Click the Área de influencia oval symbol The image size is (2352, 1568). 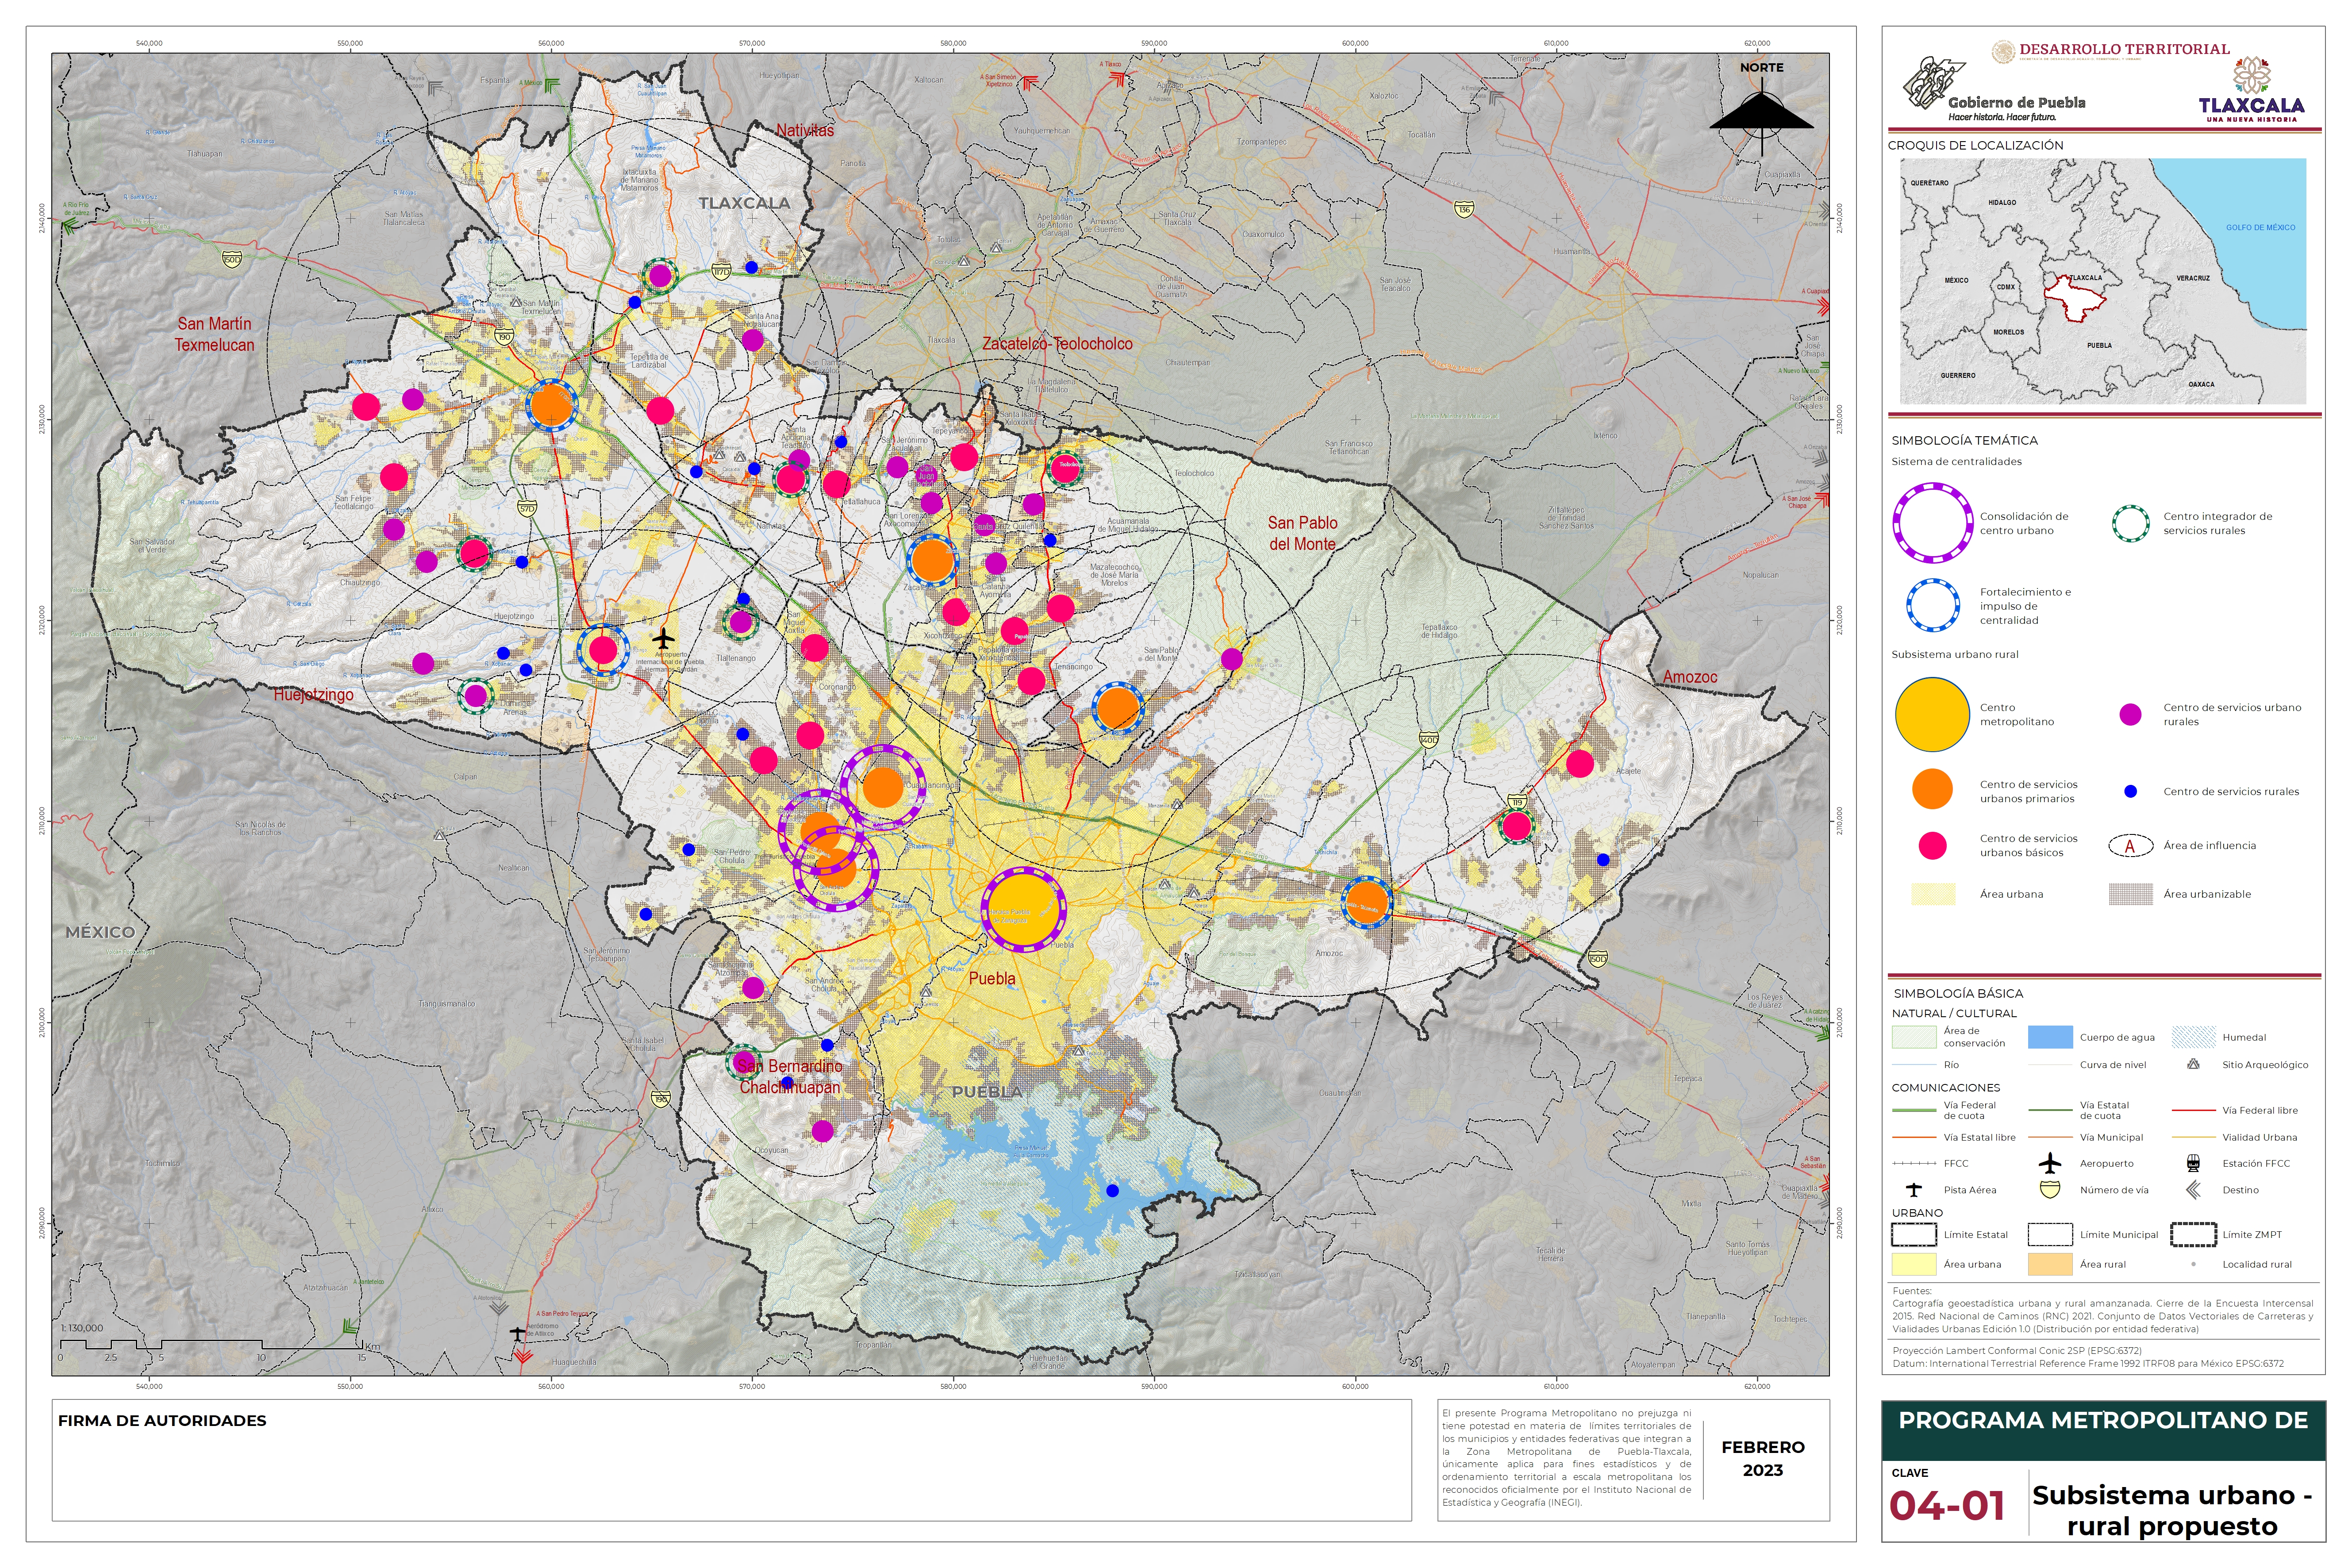[2130, 846]
